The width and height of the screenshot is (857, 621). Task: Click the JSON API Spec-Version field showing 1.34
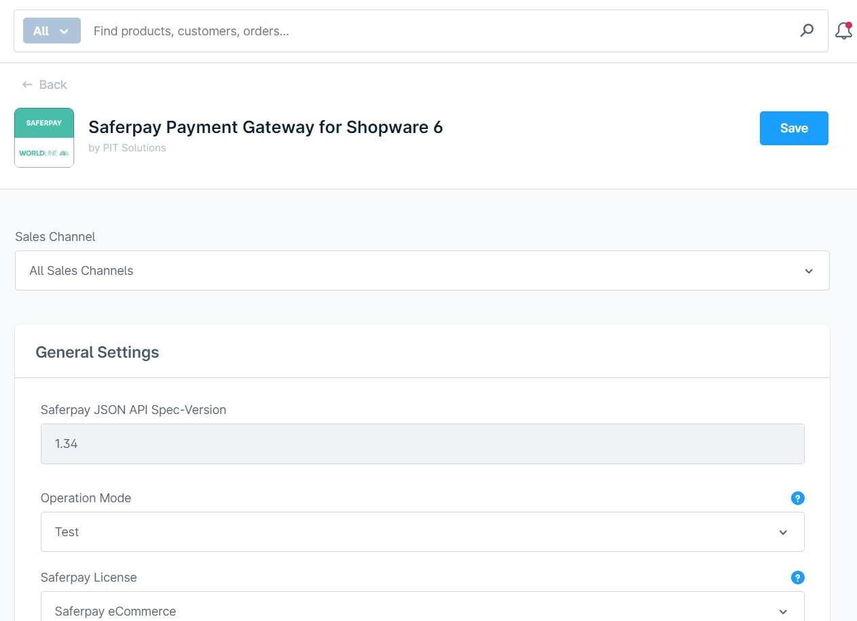tap(422, 444)
